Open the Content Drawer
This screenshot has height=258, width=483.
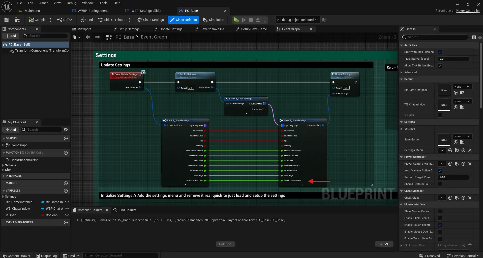click(16, 256)
